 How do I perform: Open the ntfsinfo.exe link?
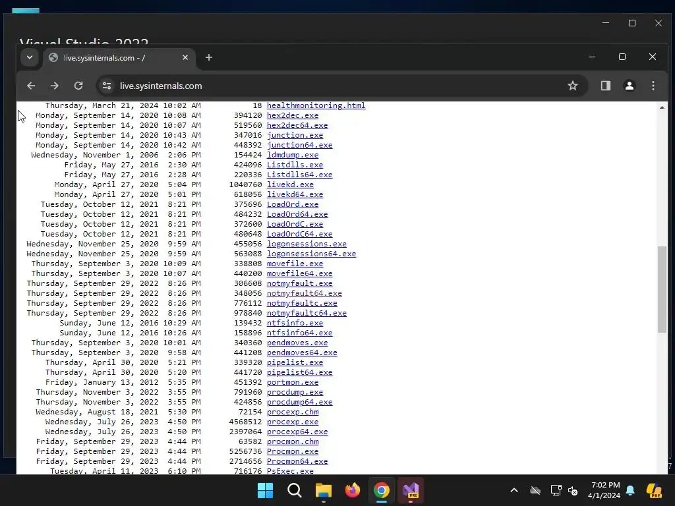click(x=295, y=323)
